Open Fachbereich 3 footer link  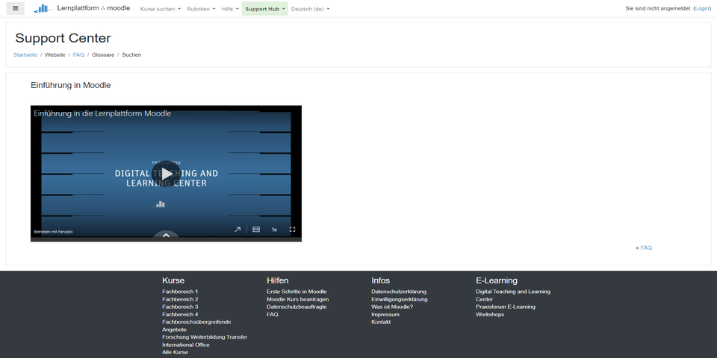pos(180,307)
